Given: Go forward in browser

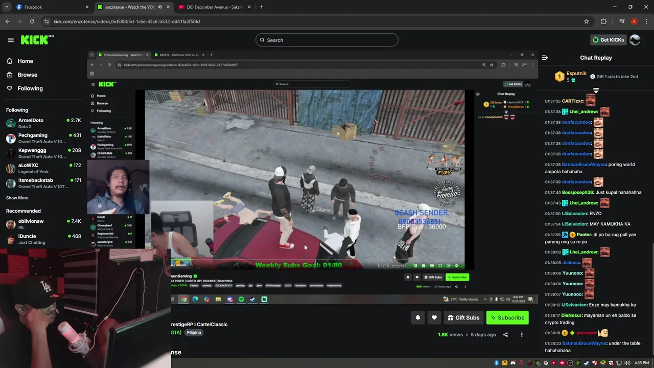Looking at the screenshot, I should (19, 21).
